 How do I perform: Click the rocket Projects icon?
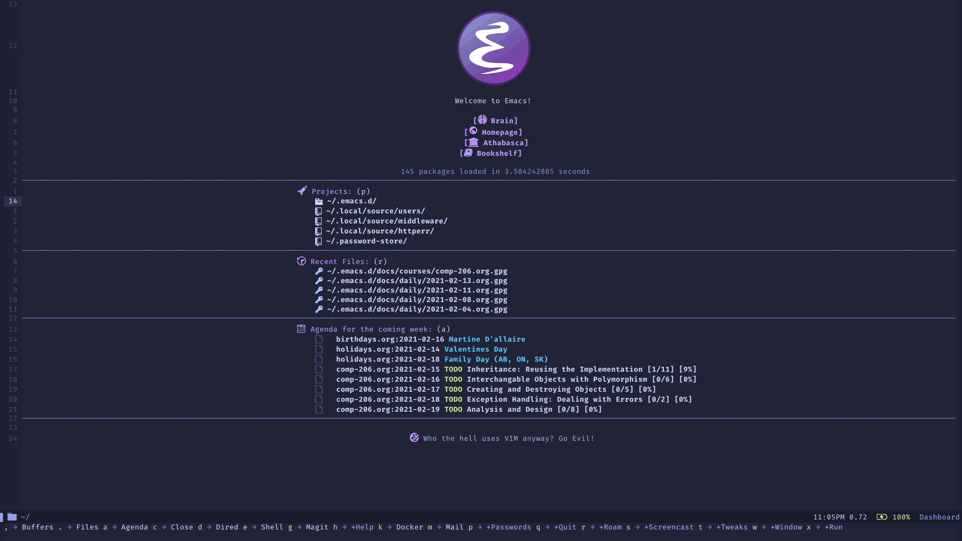(x=301, y=191)
